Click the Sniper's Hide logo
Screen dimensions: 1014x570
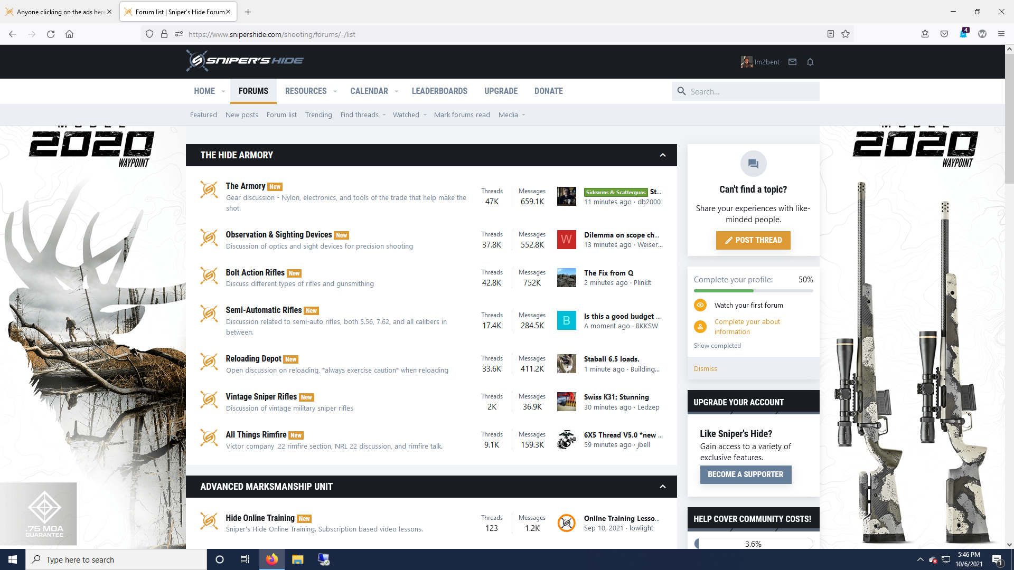[x=245, y=61]
